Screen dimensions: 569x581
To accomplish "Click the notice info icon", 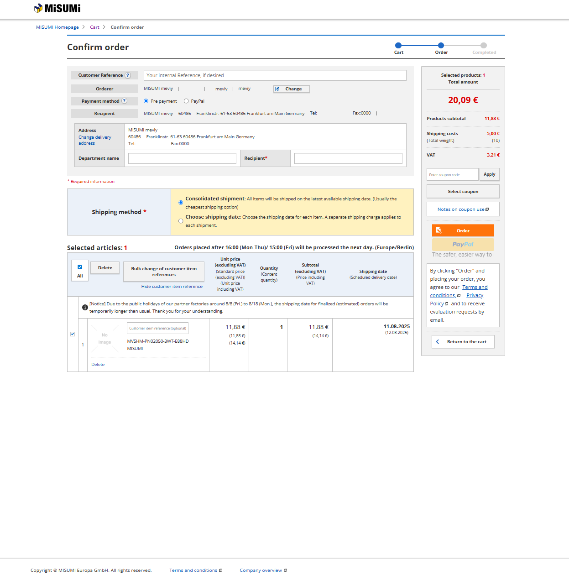I will click(85, 308).
